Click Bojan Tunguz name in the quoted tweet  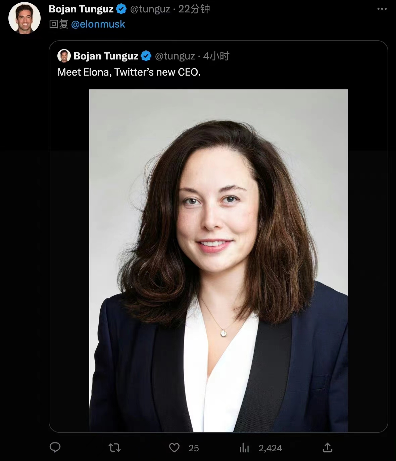point(106,56)
